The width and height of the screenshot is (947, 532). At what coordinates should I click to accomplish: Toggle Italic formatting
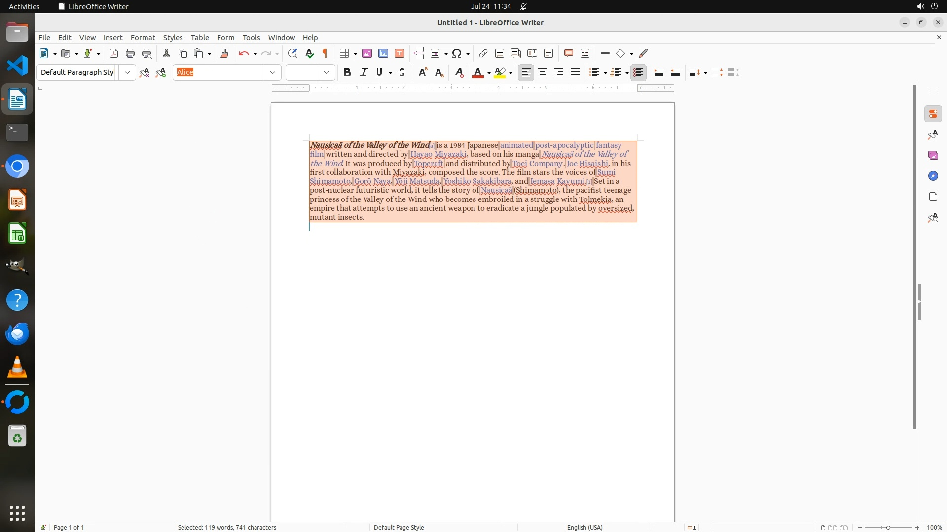point(364,72)
